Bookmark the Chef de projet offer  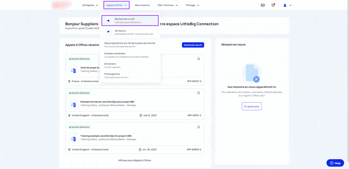pos(199,59)
